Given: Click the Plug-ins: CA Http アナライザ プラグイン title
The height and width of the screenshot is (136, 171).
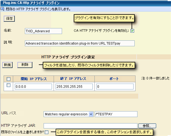Looking at the screenshot, I should (x=31, y=3).
